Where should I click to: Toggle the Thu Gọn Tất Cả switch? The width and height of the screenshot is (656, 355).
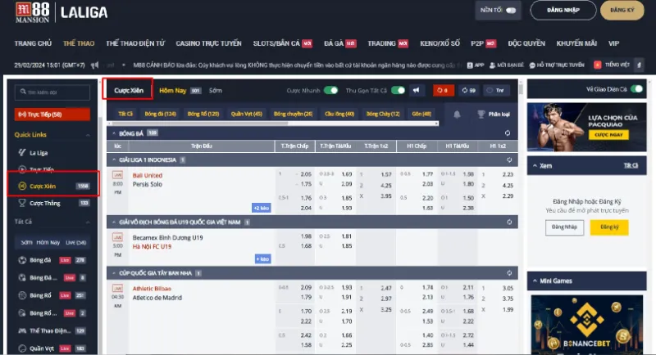click(399, 90)
